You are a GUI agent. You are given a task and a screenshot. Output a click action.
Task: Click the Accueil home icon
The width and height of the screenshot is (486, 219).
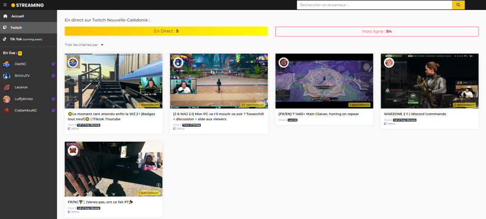click(x=5, y=16)
